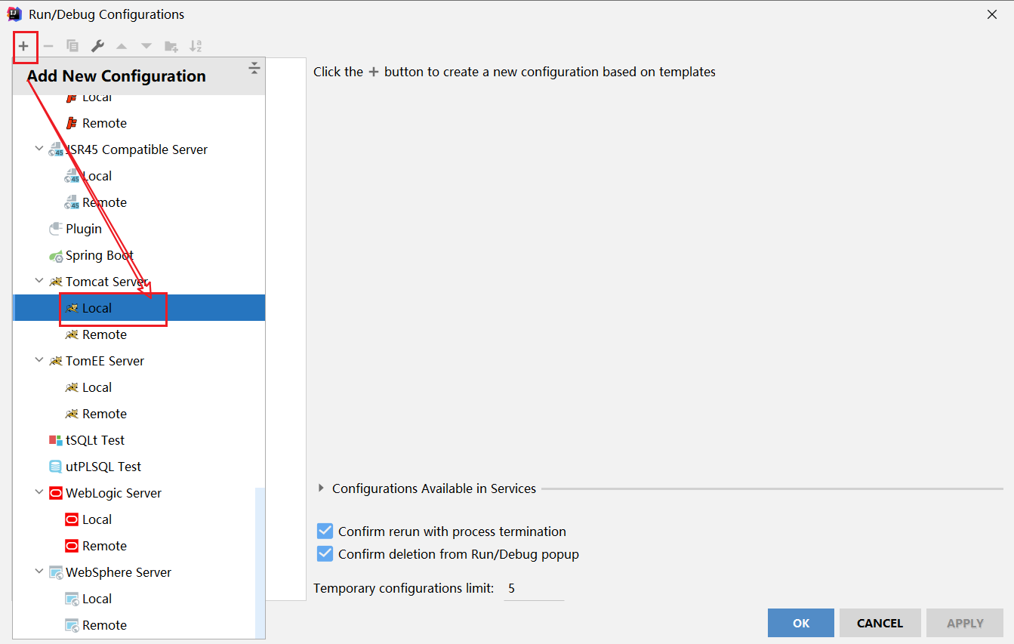This screenshot has height=644, width=1014.
Task: Select Spring Boot configuration type
Action: [x=99, y=255]
